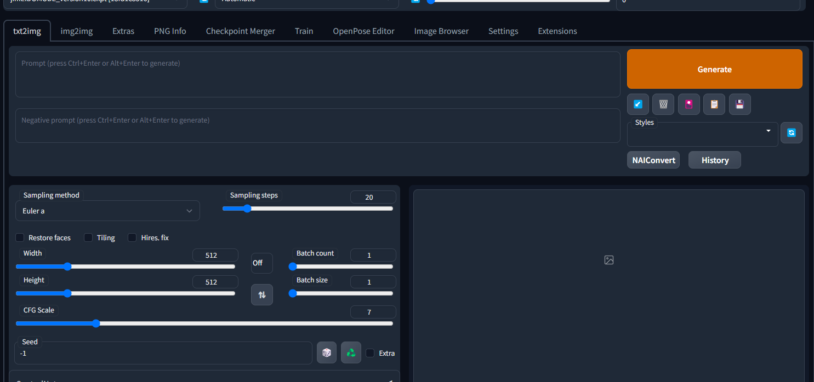Refresh the Styles list
The width and height of the screenshot is (814, 382).
click(792, 132)
